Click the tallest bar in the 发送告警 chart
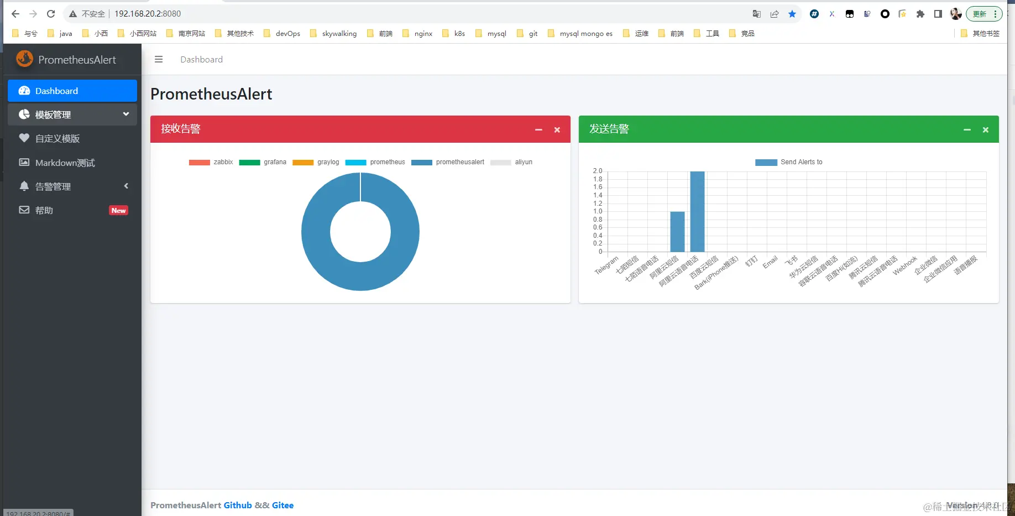 (x=698, y=212)
